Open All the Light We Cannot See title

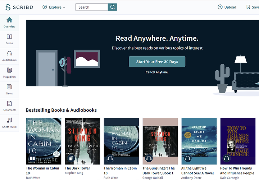(x=197, y=171)
